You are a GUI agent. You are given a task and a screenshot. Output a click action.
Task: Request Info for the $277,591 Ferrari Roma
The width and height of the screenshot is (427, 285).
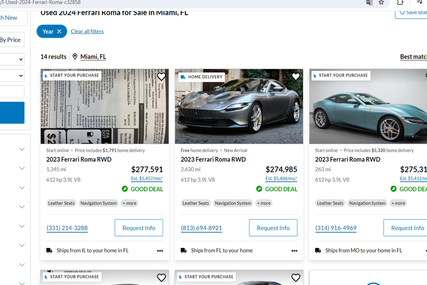pyautogui.click(x=139, y=228)
